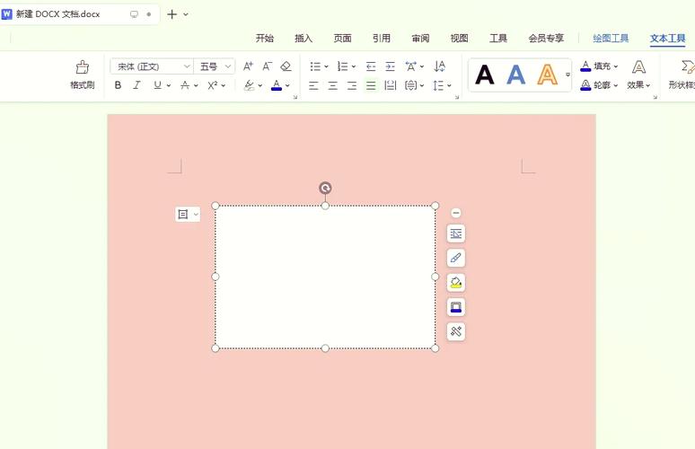The height and width of the screenshot is (449, 695).
Task: Open the layout options button beside text box
Action: 188,215
